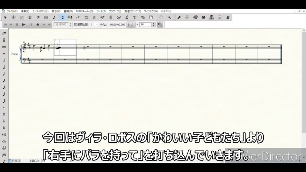Select the Key Signature tool

(x=21, y=18)
